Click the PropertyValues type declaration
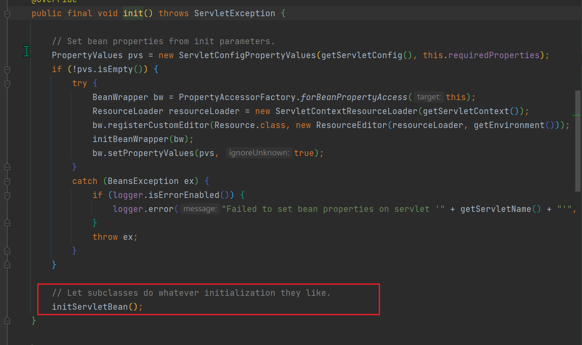This screenshot has height=345, width=582. 87,55
